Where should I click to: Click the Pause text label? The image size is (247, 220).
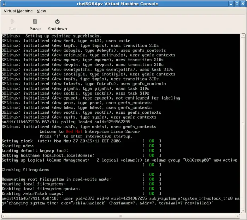click(x=35, y=29)
